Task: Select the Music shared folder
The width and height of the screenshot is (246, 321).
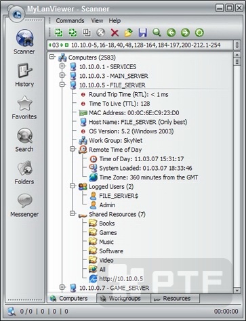Action: [x=106, y=242]
